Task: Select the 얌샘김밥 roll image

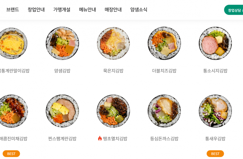Action: tap(62, 43)
